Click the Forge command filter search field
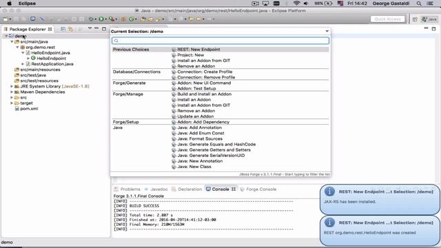 pyautogui.click(x=220, y=41)
